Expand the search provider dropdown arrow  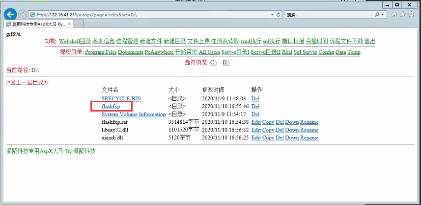pyautogui.click(x=383, y=15)
